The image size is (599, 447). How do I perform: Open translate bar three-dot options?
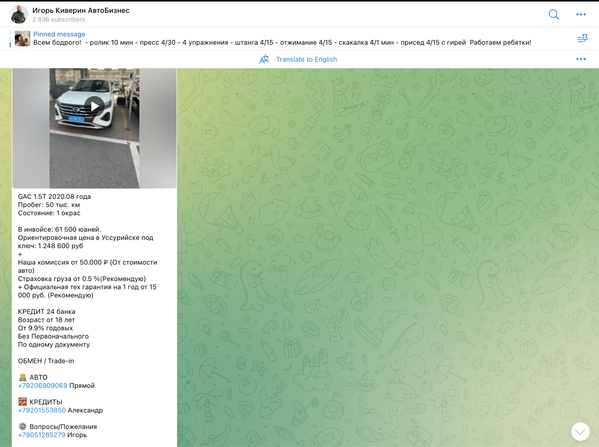tap(581, 59)
